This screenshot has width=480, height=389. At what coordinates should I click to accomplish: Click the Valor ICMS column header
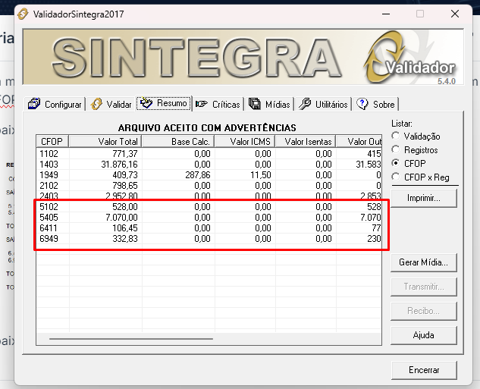pyautogui.click(x=245, y=141)
